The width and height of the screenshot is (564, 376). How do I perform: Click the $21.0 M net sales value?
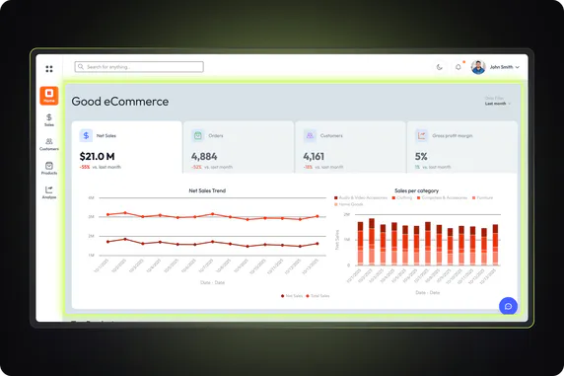97,157
